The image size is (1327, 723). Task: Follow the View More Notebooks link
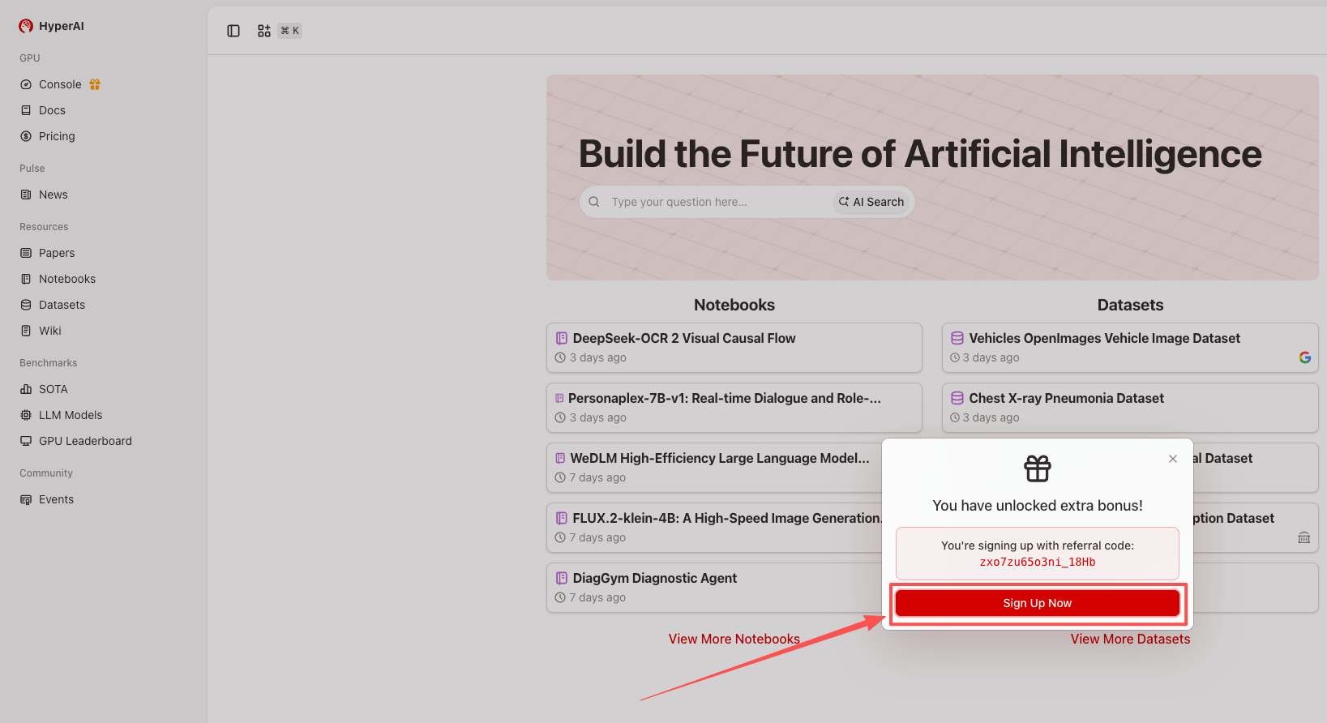(734, 639)
